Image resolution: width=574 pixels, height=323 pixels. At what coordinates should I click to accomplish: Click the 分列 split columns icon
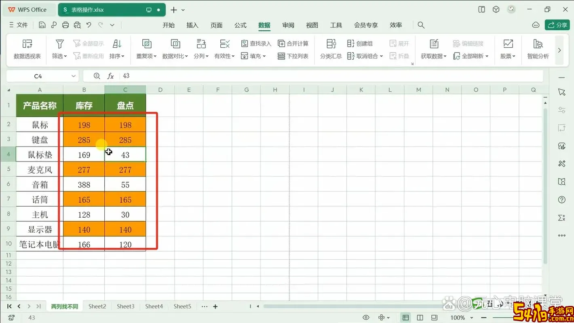(x=201, y=44)
